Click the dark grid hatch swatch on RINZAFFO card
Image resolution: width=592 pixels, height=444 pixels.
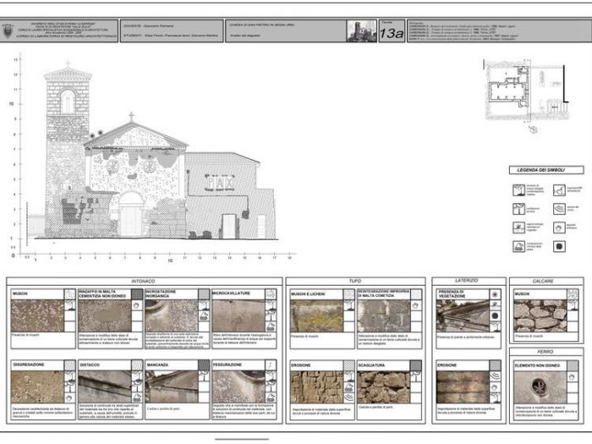tap(137, 294)
